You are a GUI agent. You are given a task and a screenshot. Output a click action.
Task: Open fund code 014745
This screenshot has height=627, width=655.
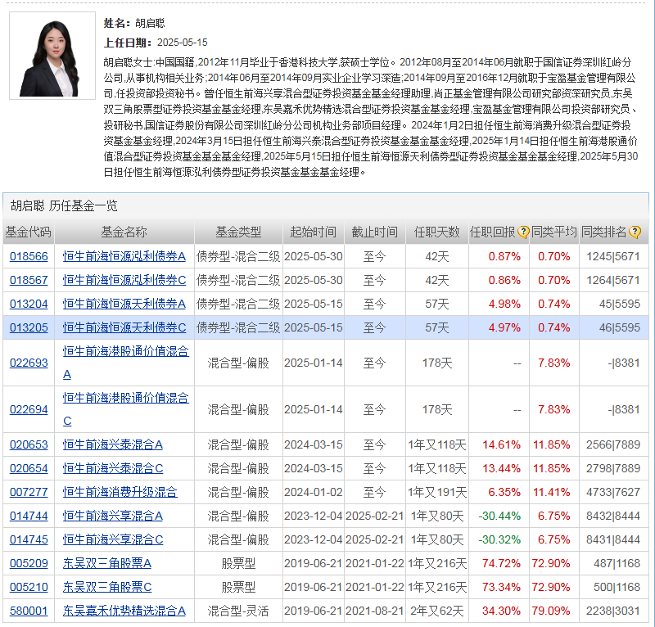pos(29,540)
